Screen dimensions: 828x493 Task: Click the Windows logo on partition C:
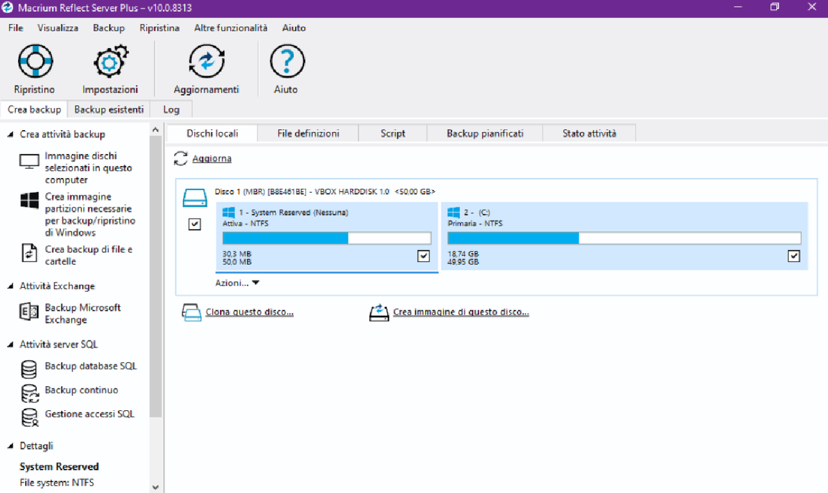tap(453, 212)
